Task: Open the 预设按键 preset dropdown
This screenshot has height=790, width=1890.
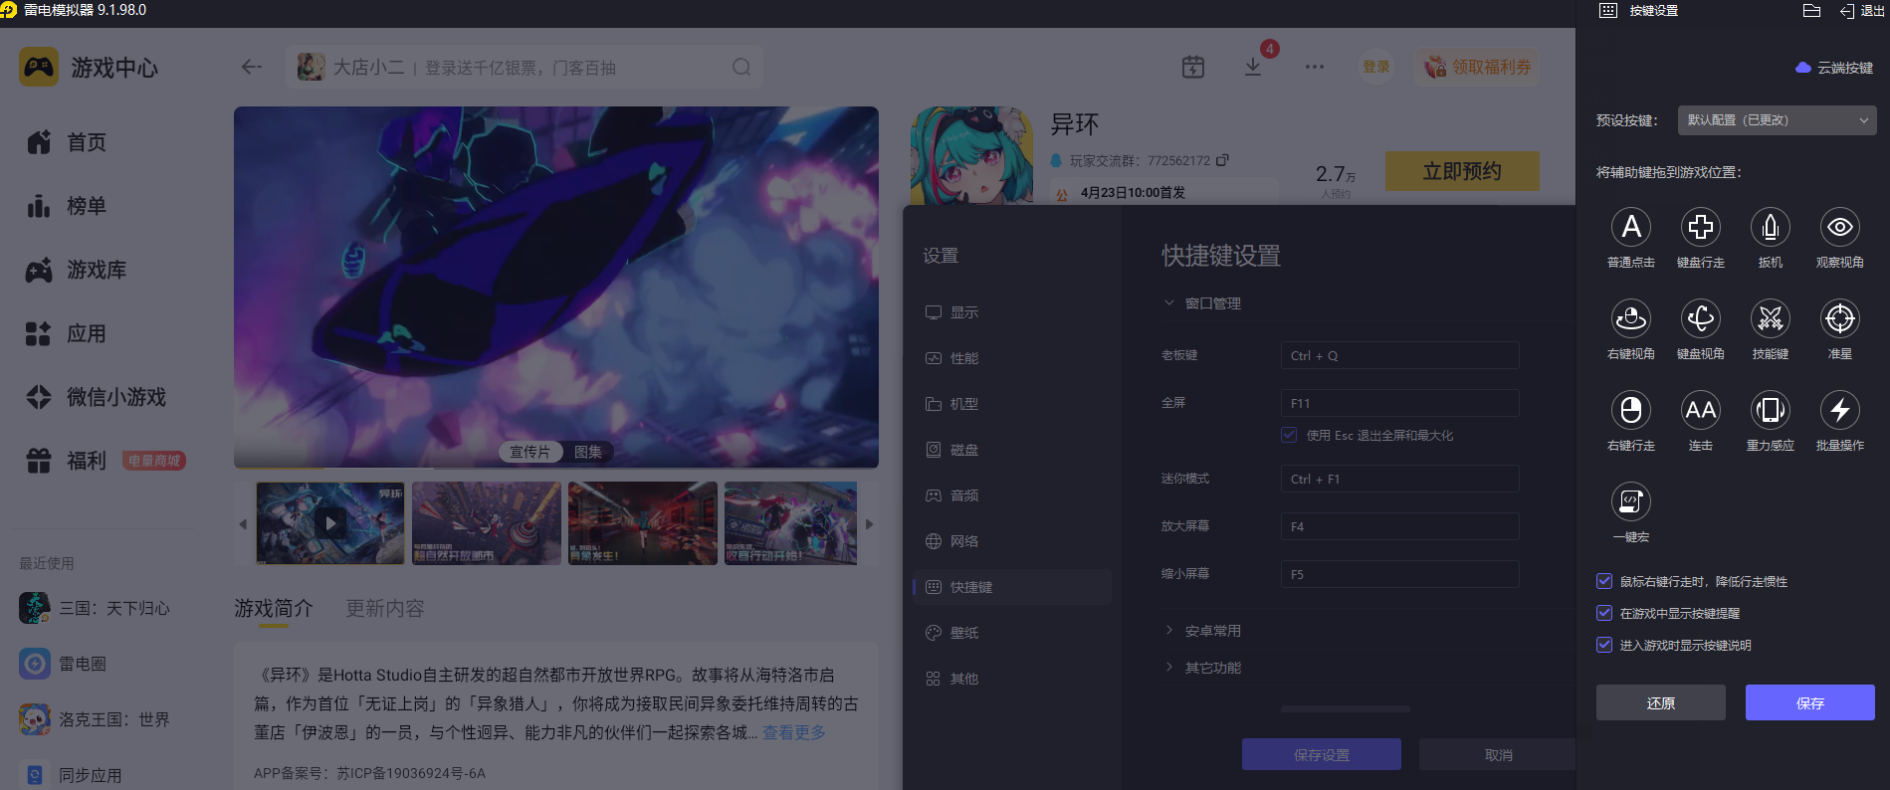Action: [x=1777, y=120]
